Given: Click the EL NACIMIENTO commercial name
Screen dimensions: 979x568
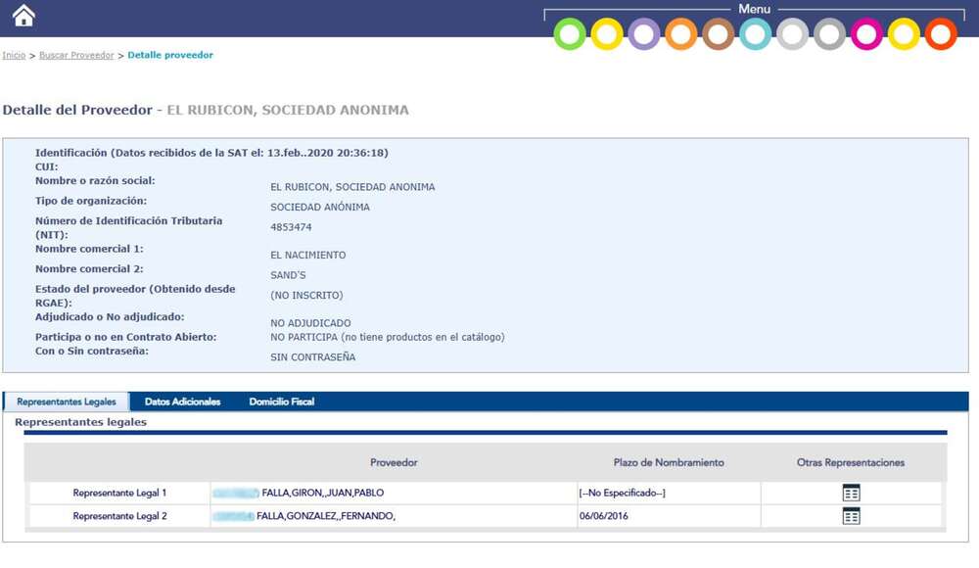Looking at the screenshot, I should (x=307, y=255).
